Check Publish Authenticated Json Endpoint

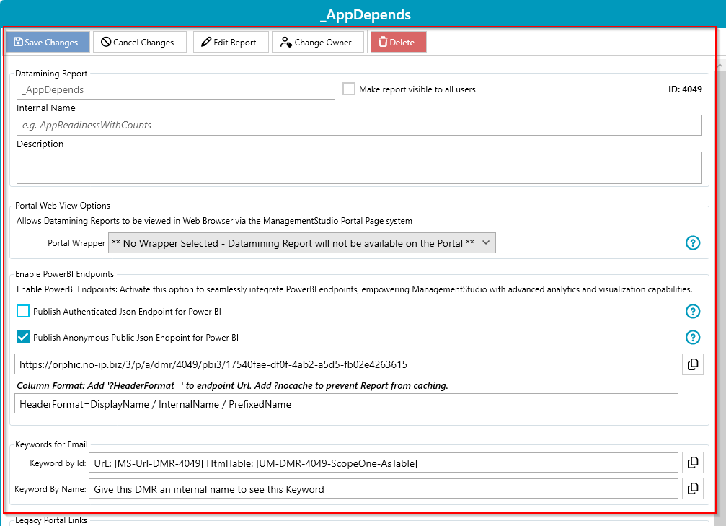pyautogui.click(x=22, y=311)
